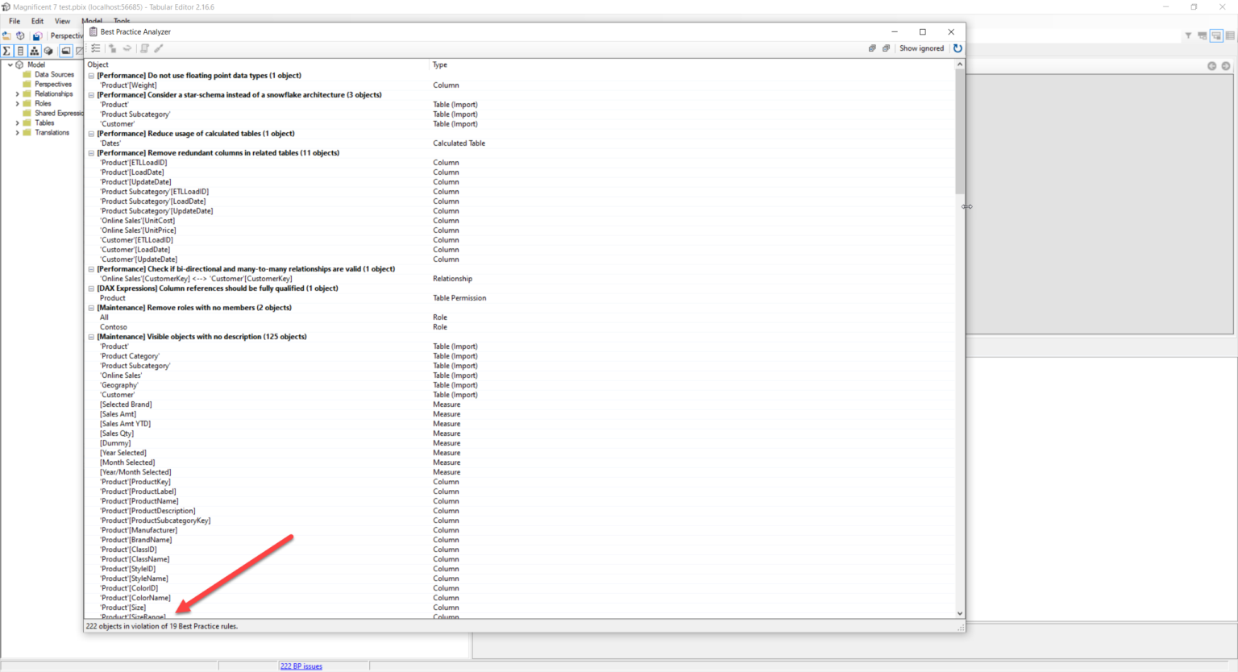The width and height of the screenshot is (1238, 672).
Task: Open the View menu
Action: pos(62,21)
